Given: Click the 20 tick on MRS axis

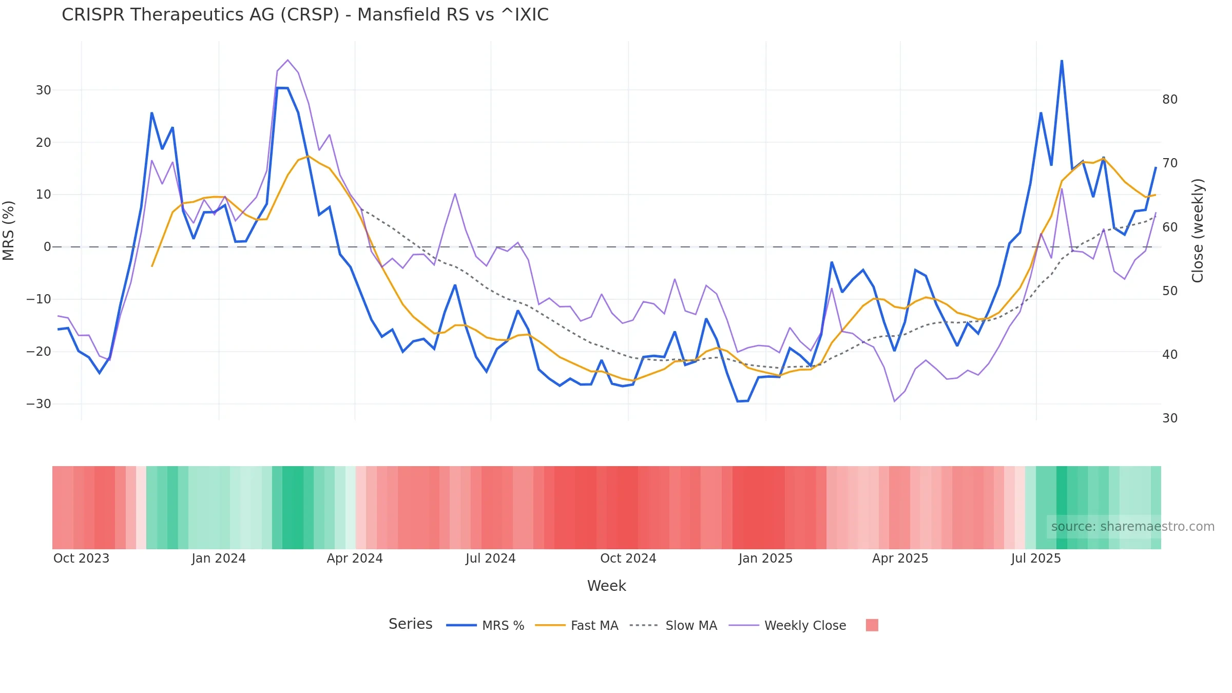Looking at the screenshot, I should [43, 143].
